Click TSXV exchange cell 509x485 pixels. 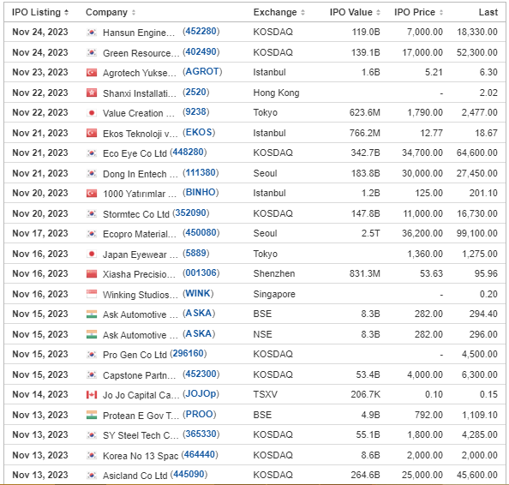[266, 394]
